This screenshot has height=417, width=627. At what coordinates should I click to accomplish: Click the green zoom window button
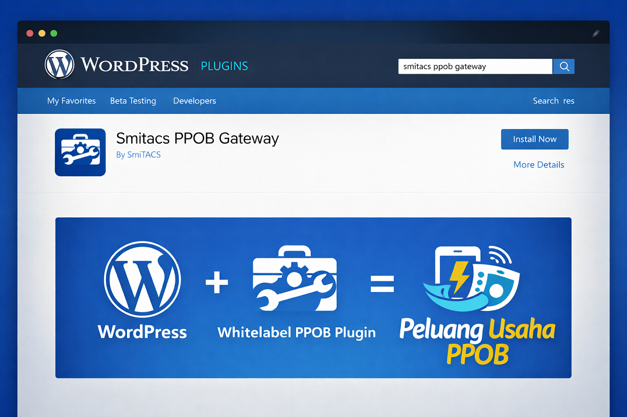pyautogui.click(x=54, y=33)
